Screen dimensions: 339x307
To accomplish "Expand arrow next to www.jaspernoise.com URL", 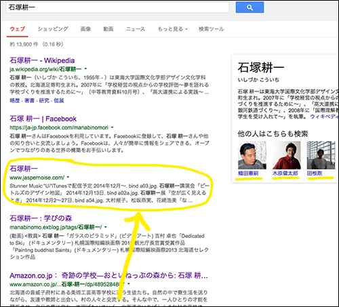I will tap(68, 178).
